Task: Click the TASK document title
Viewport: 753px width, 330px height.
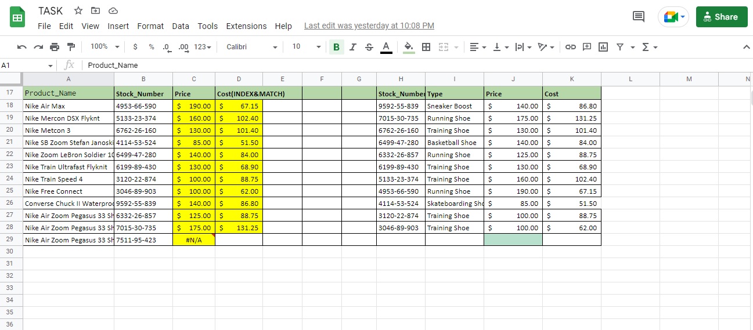Action: coord(51,10)
